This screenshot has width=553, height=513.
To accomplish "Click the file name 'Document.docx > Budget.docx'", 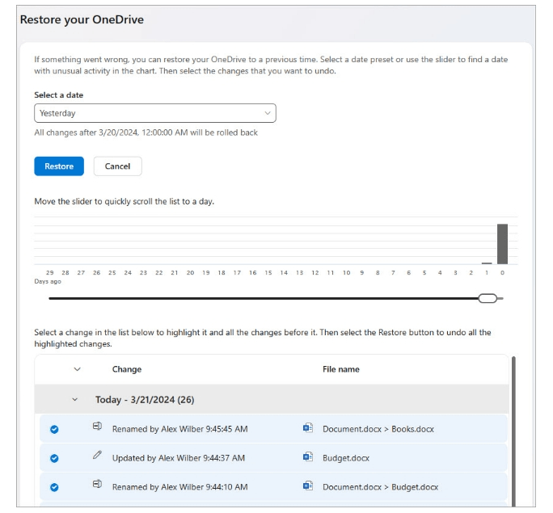I will pyautogui.click(x=380, y=487).
